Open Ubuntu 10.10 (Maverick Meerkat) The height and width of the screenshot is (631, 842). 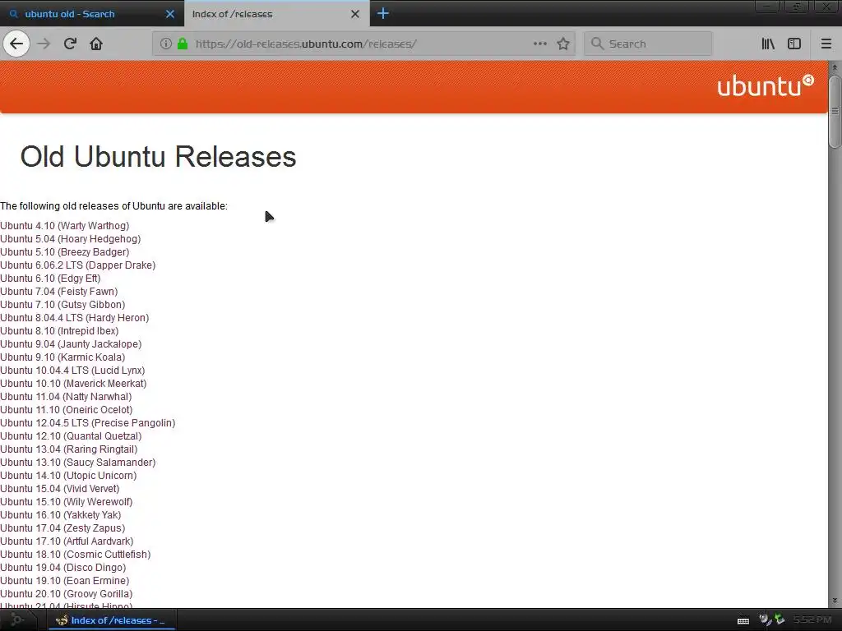pos(73,383)
